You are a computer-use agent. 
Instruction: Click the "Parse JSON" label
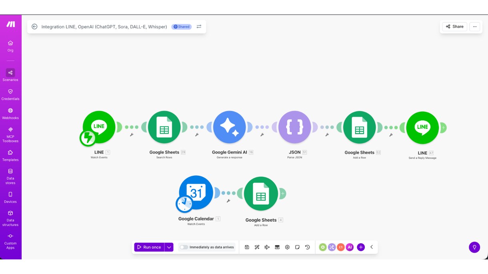click(294, 157)
